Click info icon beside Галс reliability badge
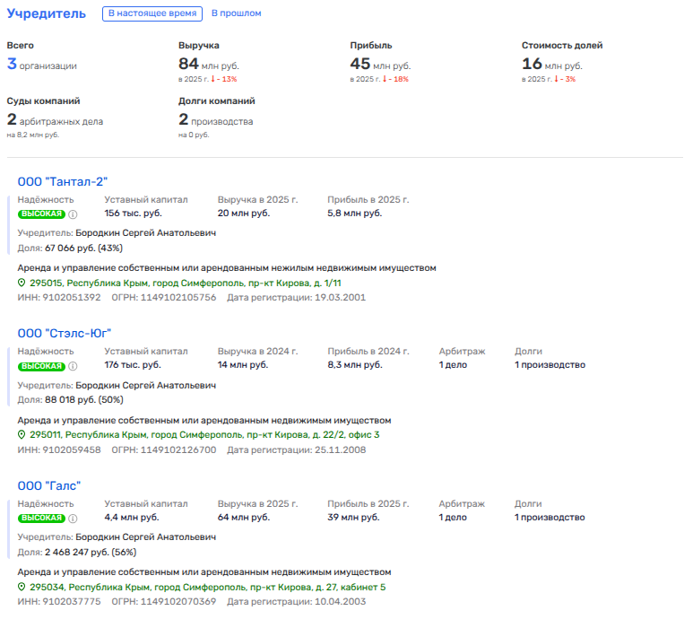693x628 pixels. tap(74, 518)
